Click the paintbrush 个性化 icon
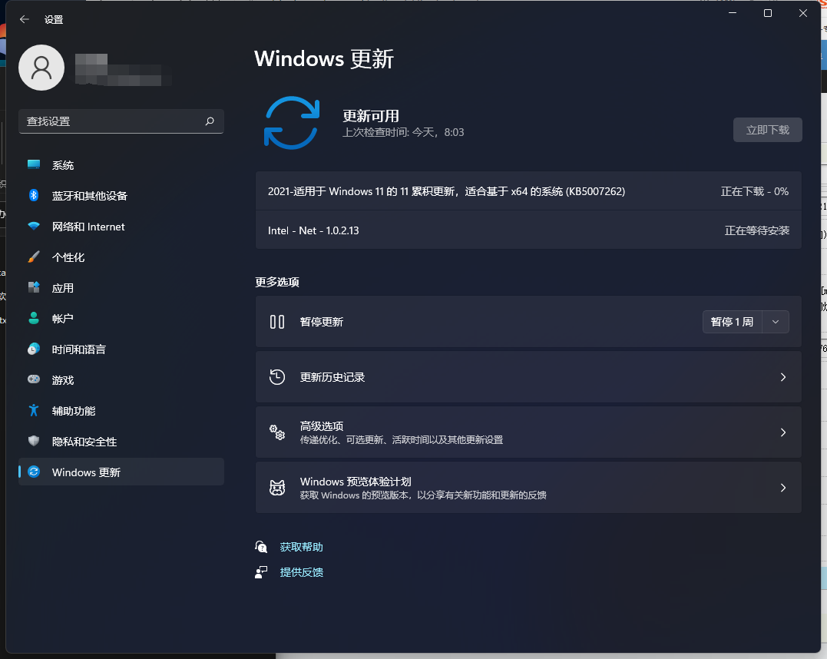Screen dimensions: 827x659 [34, 257]
